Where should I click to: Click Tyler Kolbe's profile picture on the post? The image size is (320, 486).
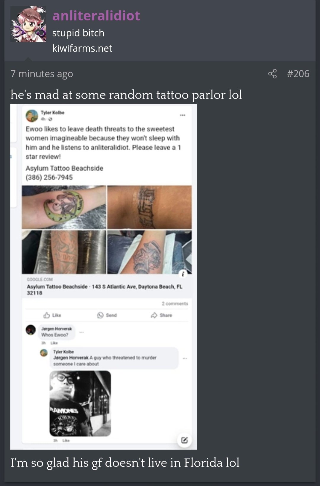click(32, 116)
